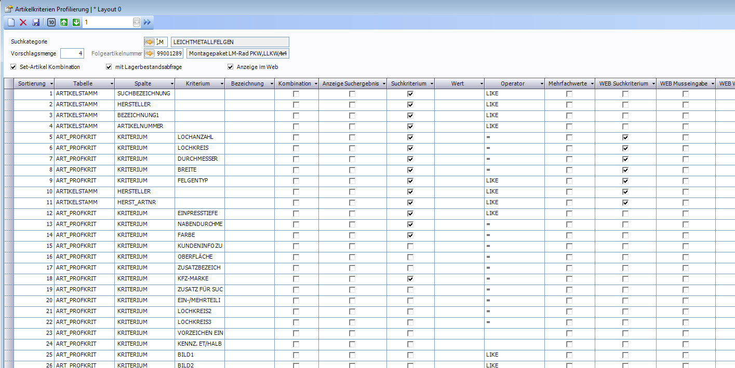Click the green up arrow icon
This screenshot has height=368, width=735.
[x=64, y=22]
